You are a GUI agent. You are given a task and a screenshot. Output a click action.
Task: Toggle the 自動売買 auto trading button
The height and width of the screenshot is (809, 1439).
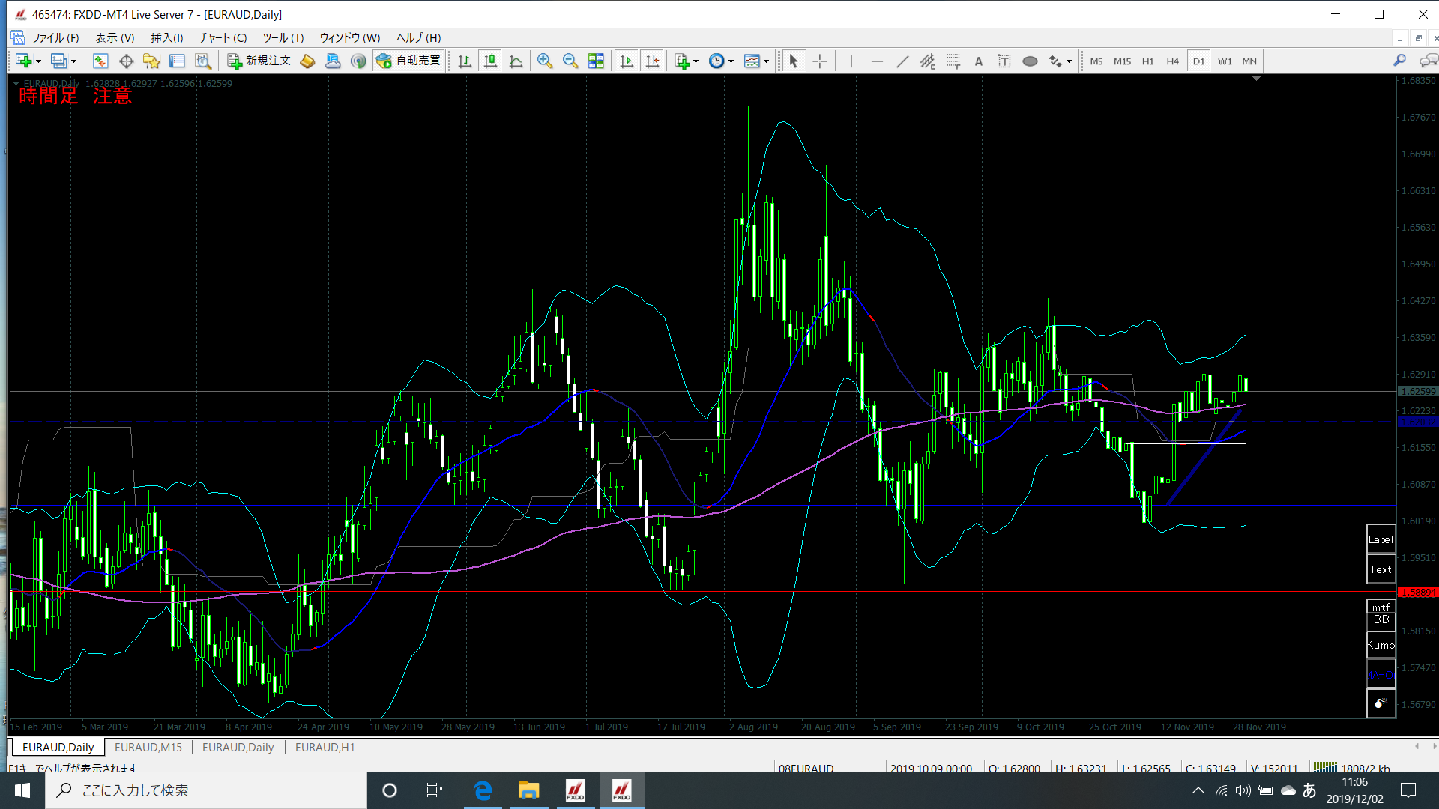408,61
